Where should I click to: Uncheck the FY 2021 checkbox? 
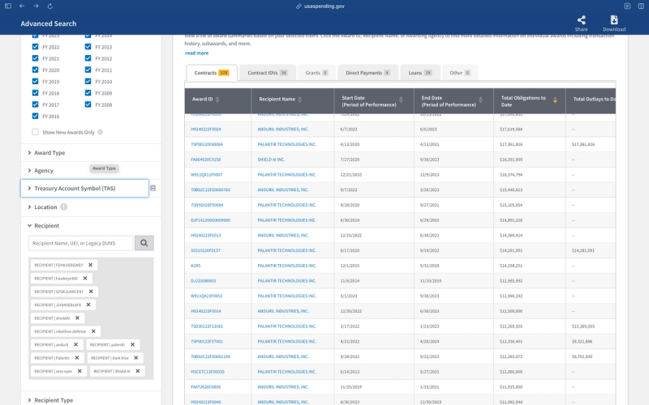(35, 58)
